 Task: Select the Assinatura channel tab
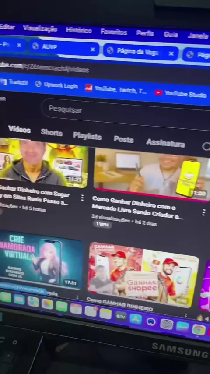pos(165,143)
